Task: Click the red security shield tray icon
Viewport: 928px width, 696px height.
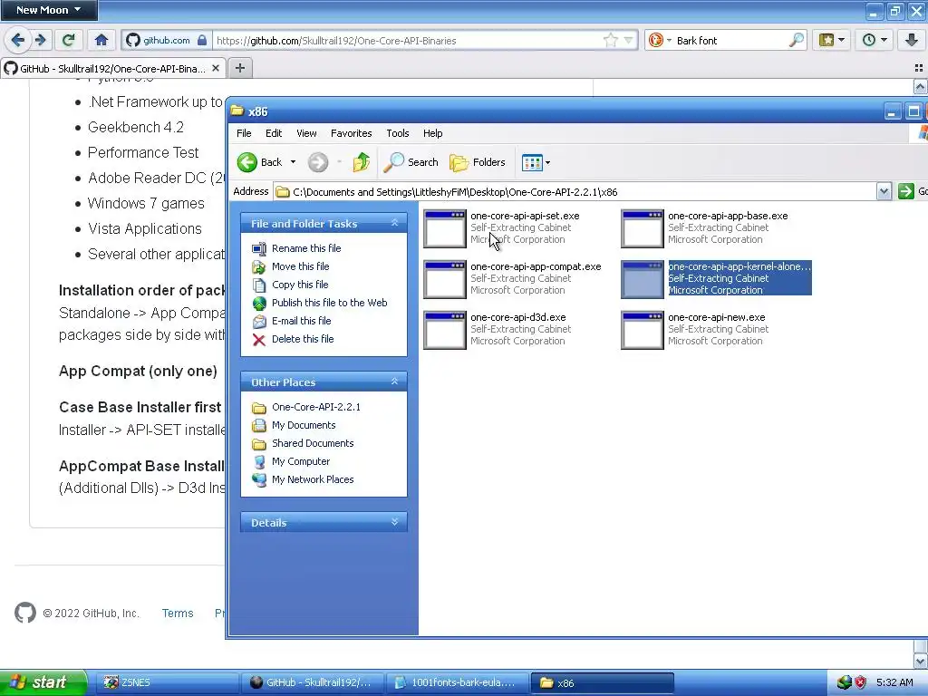Action: [861, 682]
